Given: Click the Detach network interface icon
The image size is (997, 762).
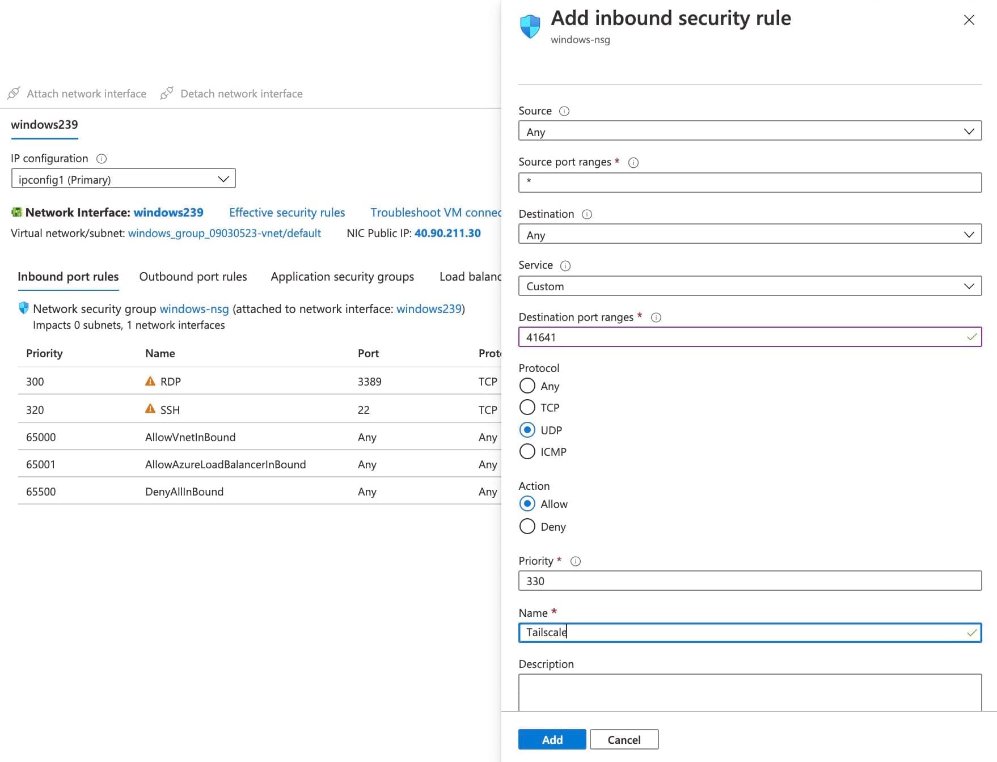Looking at the screenshot, I should click(167, 93).
